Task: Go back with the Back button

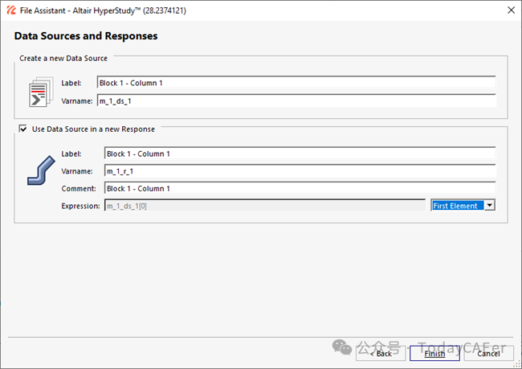Action: (380, 353)
